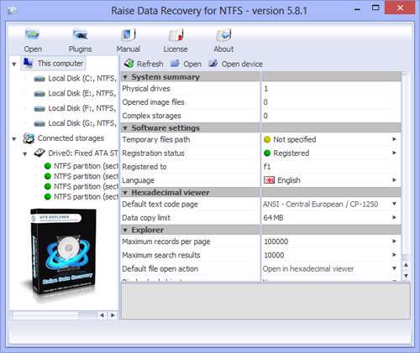Collapse the Hexadecimal viewer section

point(125,193)
